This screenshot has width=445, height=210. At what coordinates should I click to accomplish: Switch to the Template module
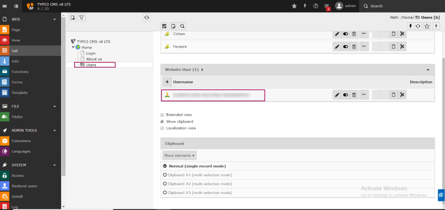coord(20,92)
